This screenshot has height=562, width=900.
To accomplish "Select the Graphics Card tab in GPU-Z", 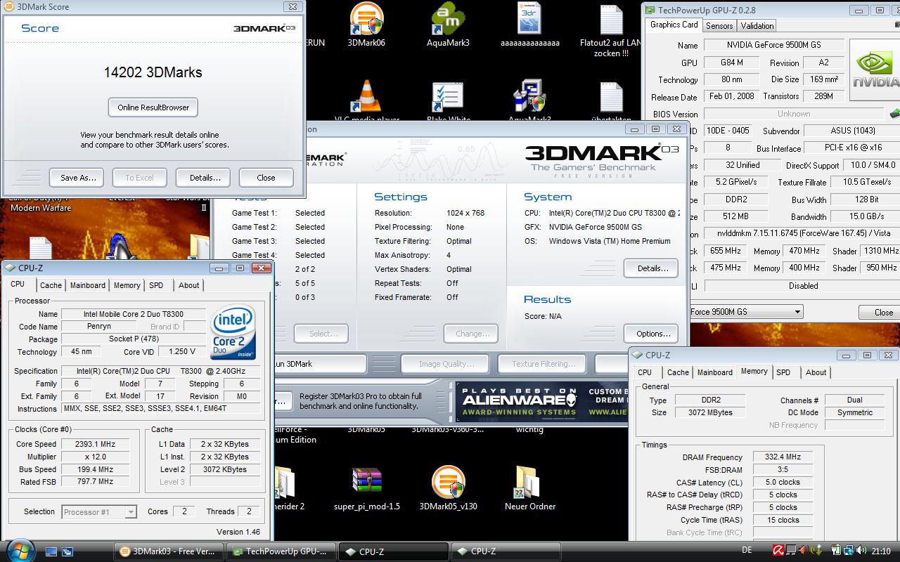I will point(674,25).
